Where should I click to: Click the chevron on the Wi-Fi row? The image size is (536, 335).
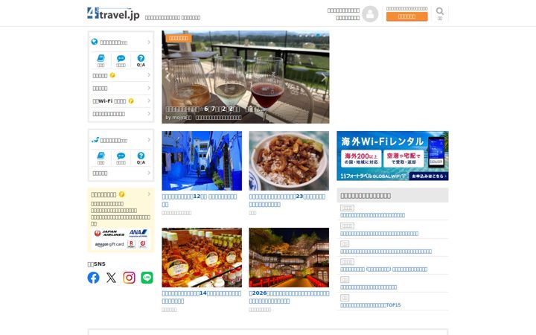coord(149,100)
